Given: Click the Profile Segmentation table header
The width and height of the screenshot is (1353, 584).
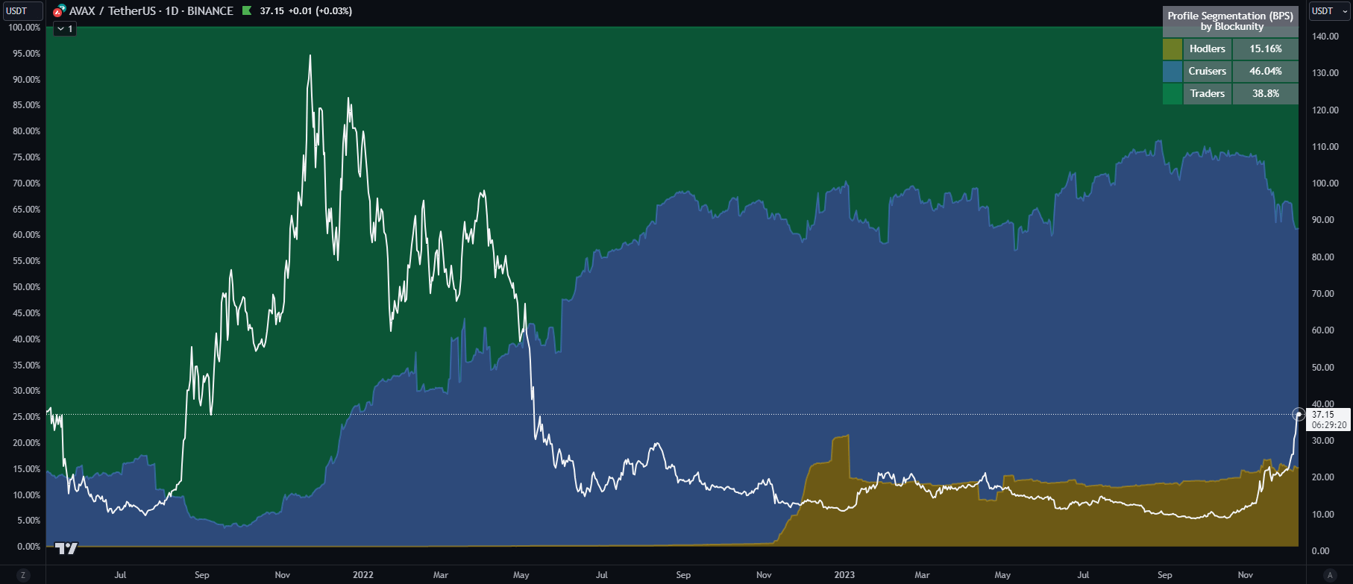Looking at the screenshot, I should [1230, 22].
